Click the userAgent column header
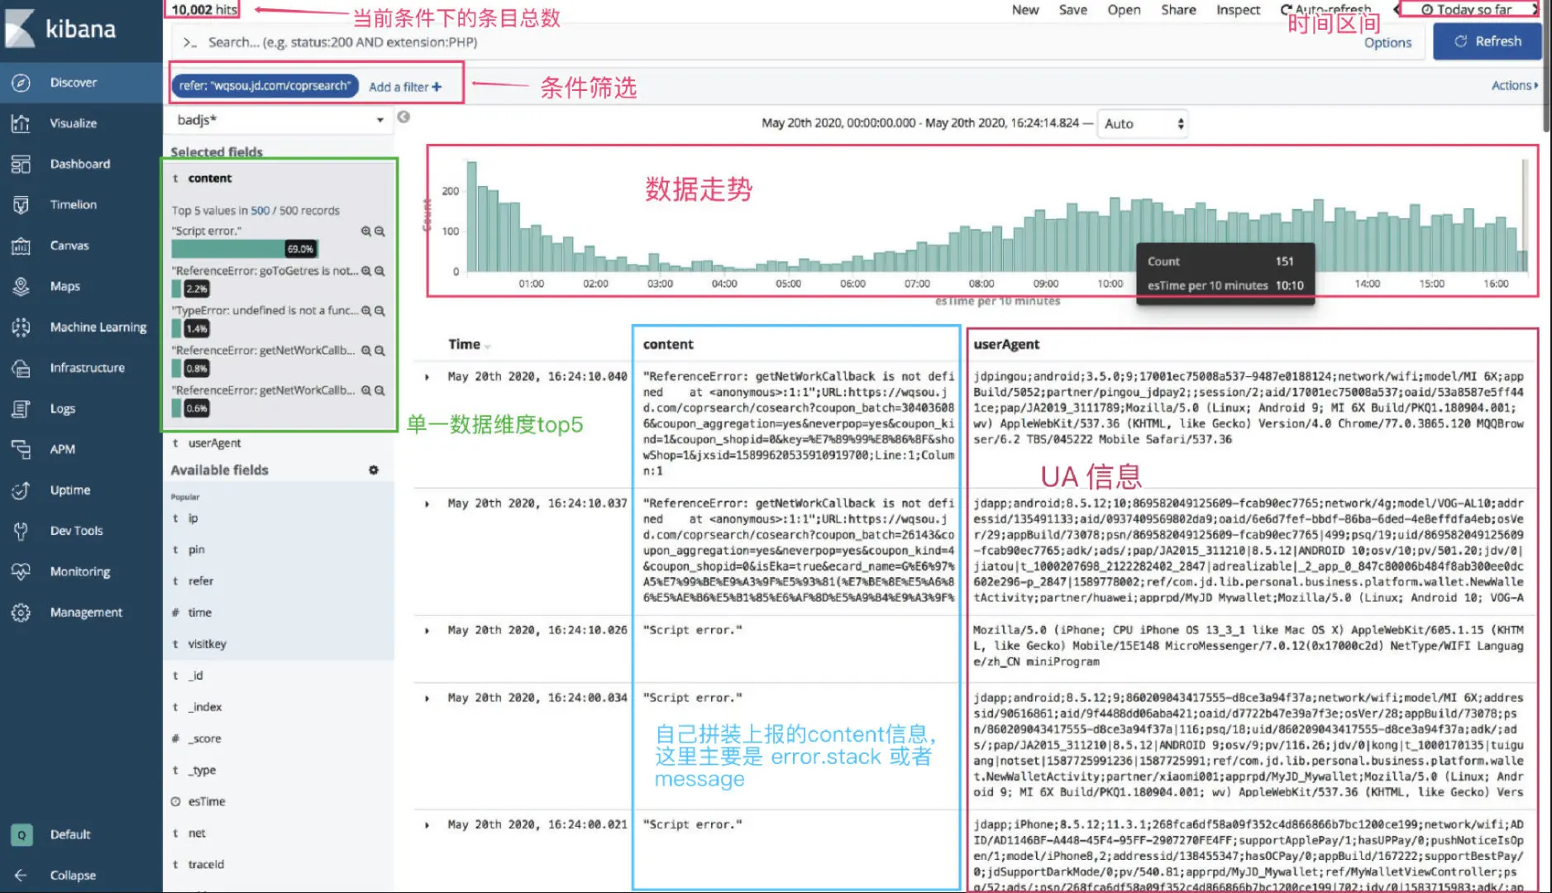1552x893 pixels. point(1006,345)
